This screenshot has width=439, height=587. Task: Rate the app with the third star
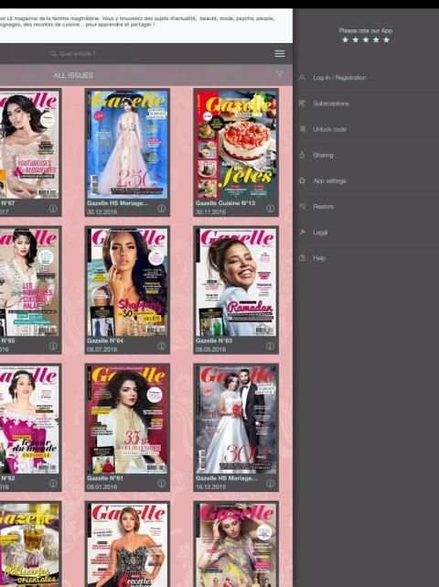coord(366,39)
